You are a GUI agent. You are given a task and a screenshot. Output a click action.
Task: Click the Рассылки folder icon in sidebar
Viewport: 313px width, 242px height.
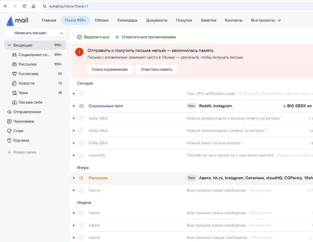tap(14, 64)
